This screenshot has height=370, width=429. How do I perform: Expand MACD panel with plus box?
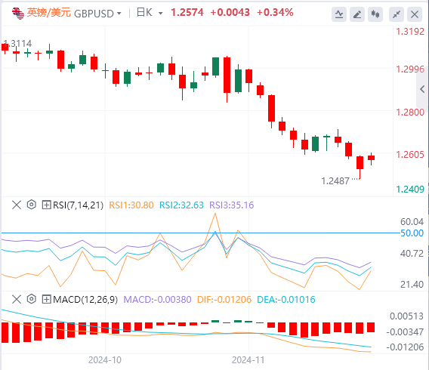46,300
